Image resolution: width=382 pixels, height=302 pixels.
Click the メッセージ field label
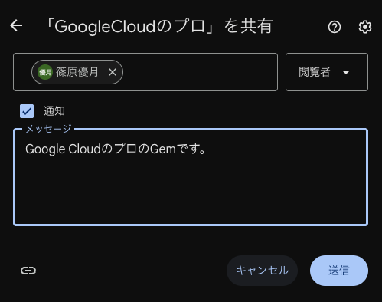click(x=48, y=129)
